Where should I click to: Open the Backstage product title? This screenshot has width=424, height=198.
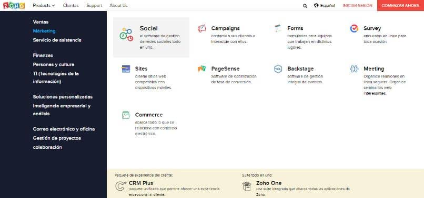(300, 69)
